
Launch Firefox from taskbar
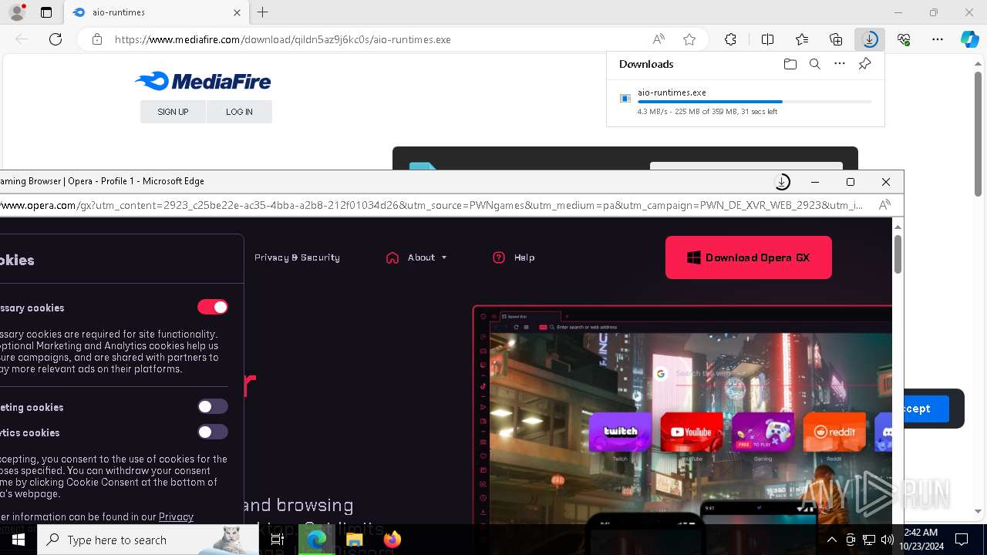point(392,540)
